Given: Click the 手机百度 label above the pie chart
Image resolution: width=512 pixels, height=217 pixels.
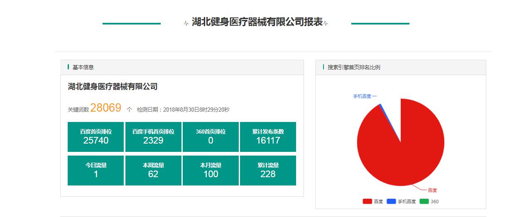Looking at the screenshot, I should [x=362, y=96].
